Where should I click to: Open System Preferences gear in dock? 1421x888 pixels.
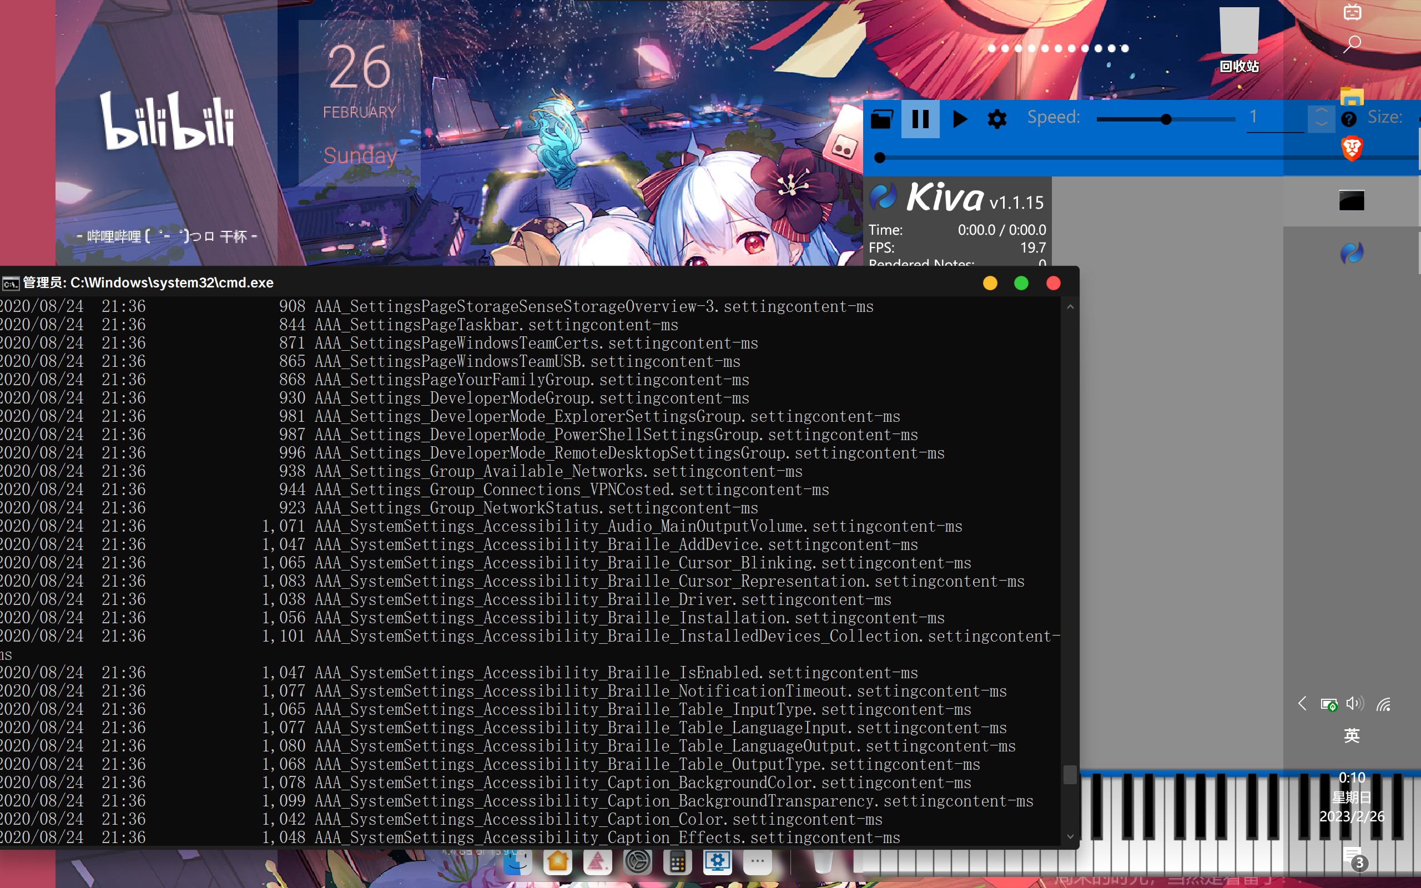coord(638,861)
